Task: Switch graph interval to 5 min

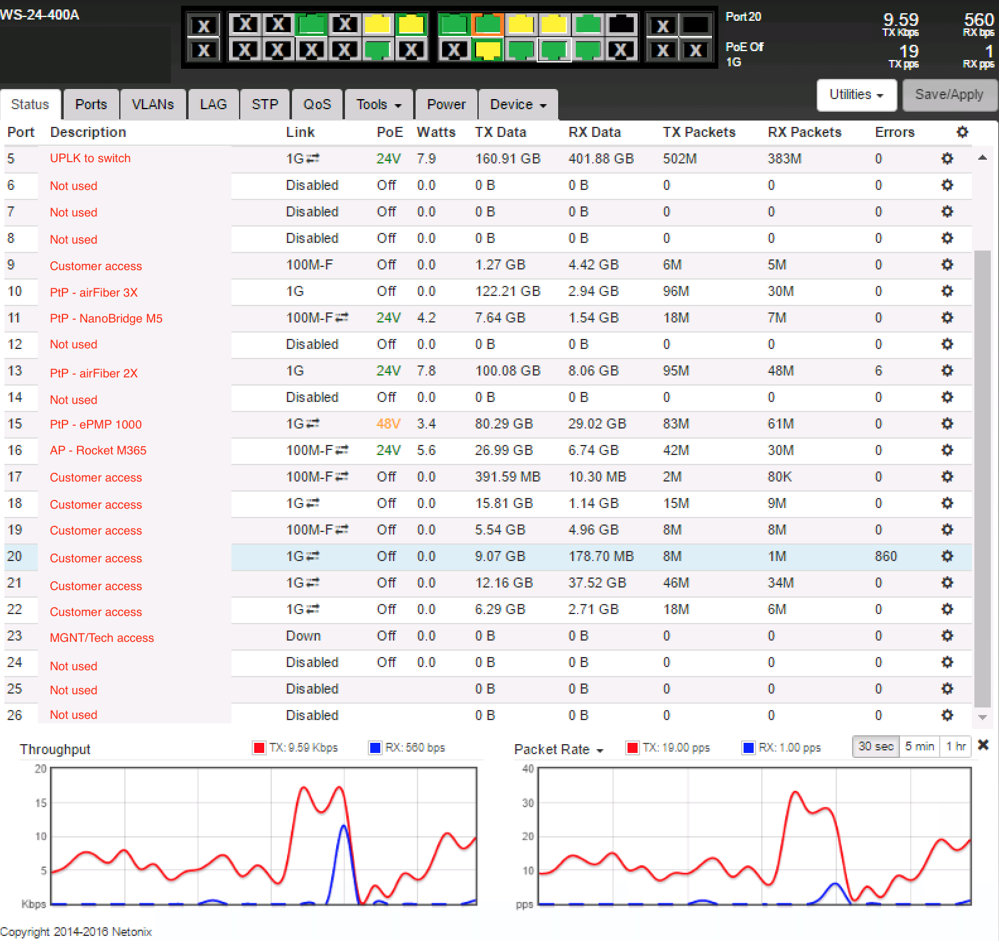Action: point(919,747)
